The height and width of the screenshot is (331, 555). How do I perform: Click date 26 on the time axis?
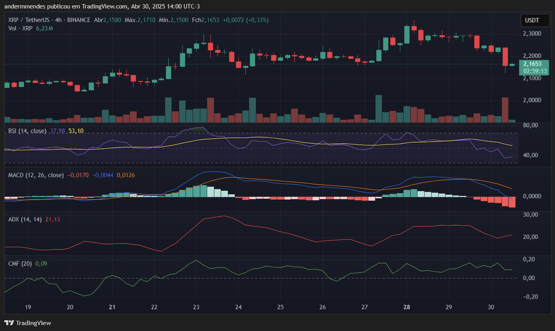click(x=323, y=307)
